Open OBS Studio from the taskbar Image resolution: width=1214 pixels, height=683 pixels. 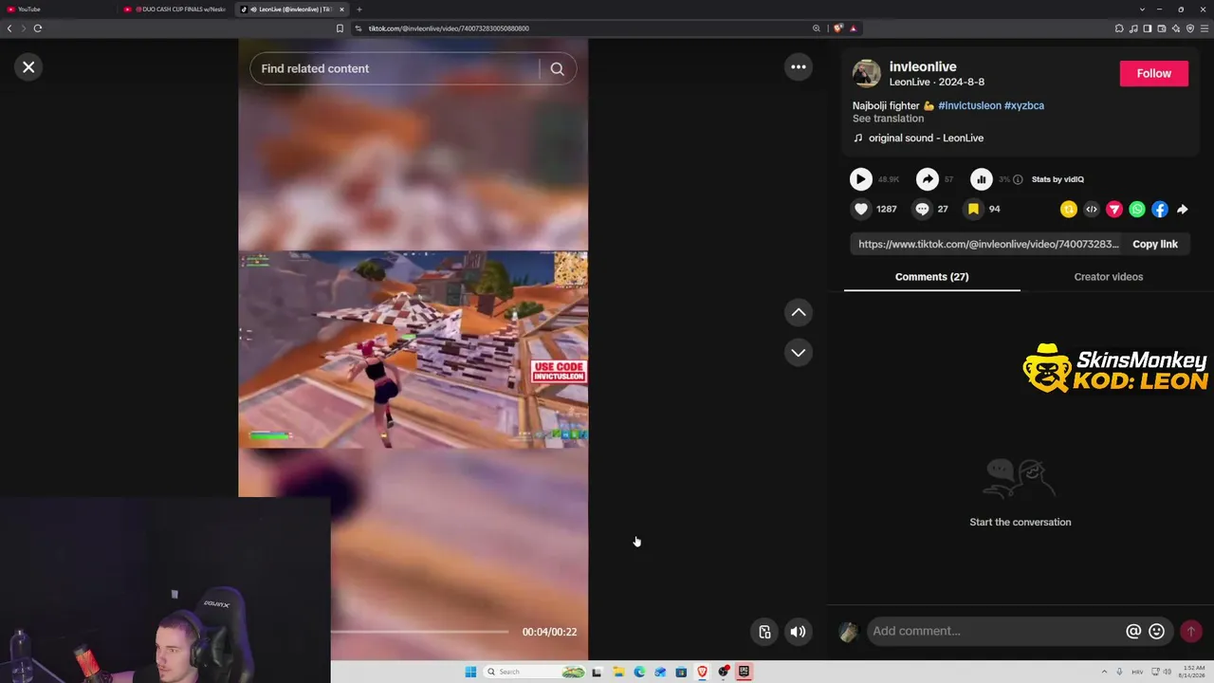pos(723,672)
